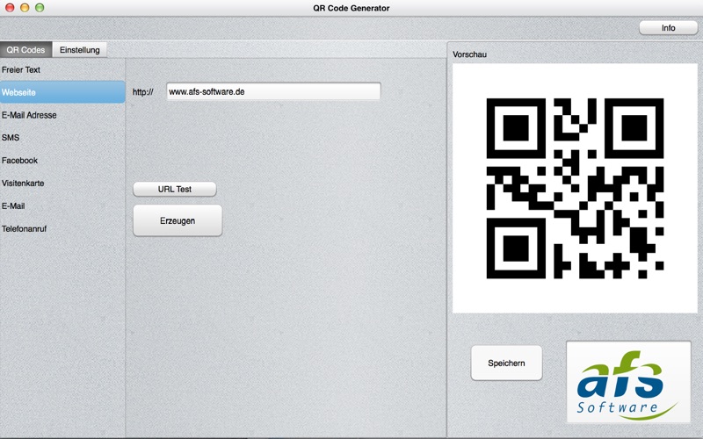Click the afs Software logo
The image size is (703, 439).
pyautogui.click(x=628, y=382)
